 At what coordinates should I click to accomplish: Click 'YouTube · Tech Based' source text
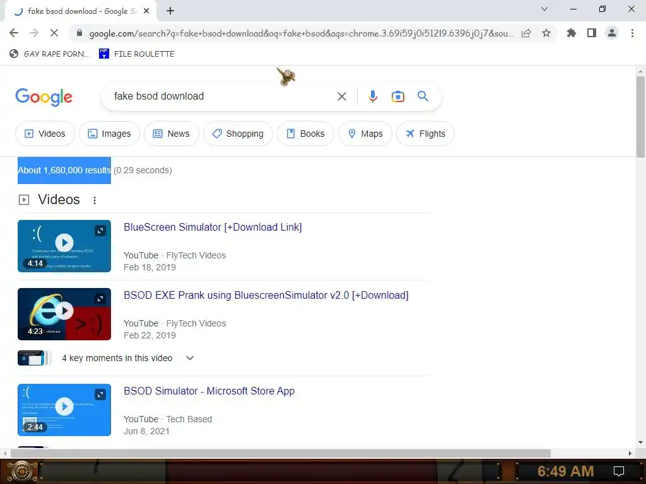168,419
